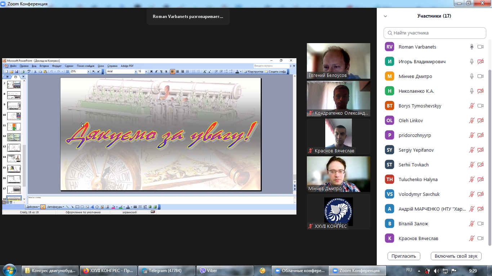
Task: Toggle camera icon for Краснов Вячеслав in list
Action: tap(480, 238)
